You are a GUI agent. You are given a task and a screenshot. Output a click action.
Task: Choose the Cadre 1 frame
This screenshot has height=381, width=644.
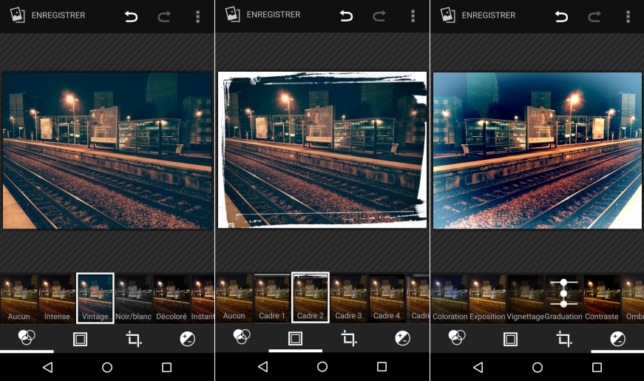pyautogui.click(x=272, y=298)
